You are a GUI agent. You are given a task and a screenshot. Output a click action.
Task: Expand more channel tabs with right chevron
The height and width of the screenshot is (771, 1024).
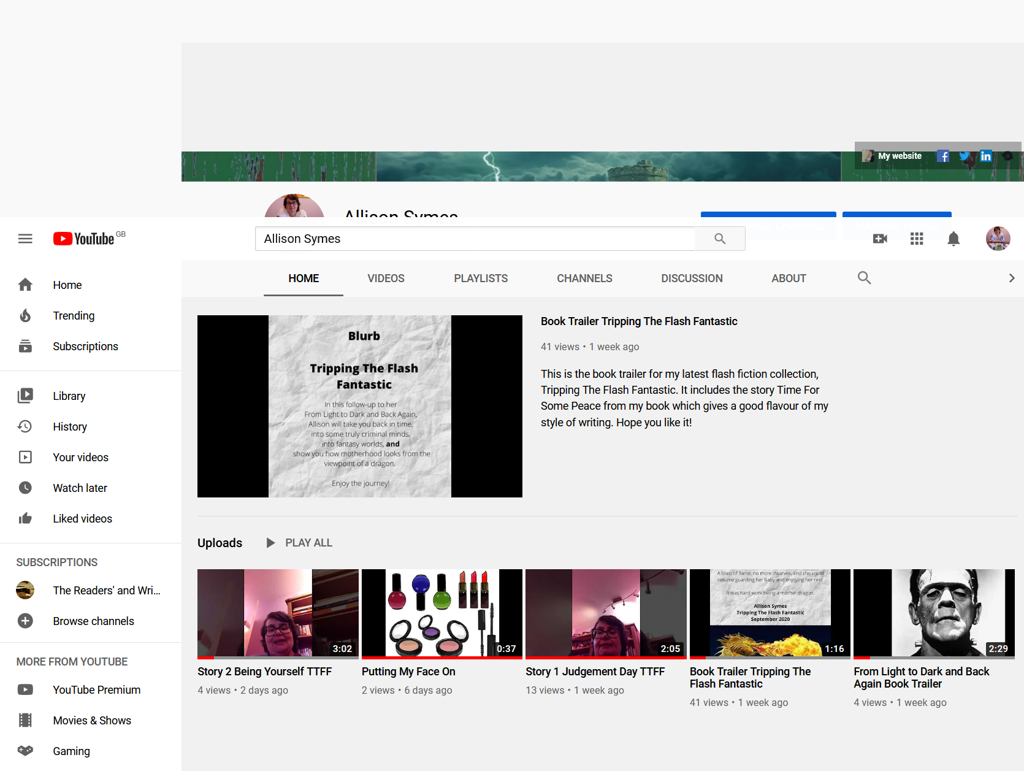click(1011, 278)
